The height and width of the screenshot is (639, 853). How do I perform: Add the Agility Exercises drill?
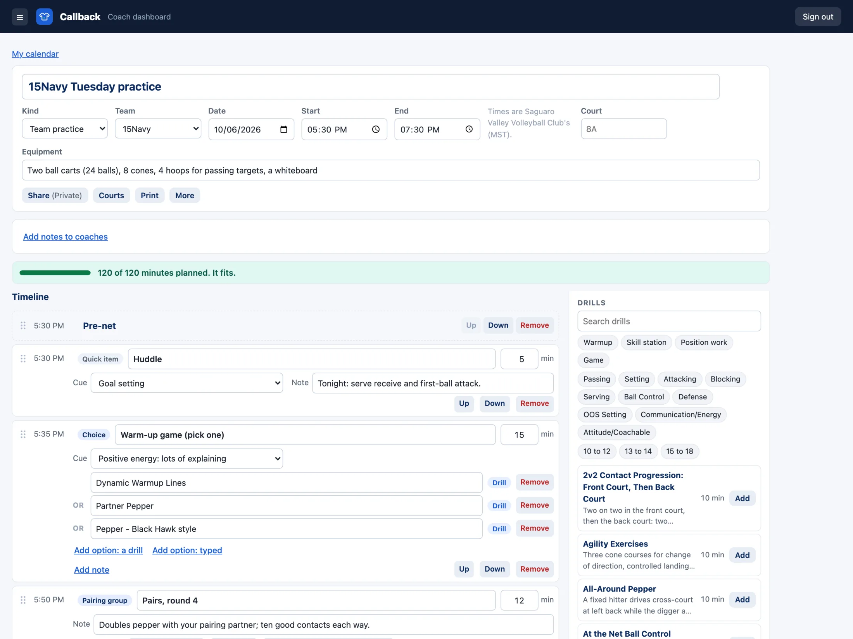point(742,555)
